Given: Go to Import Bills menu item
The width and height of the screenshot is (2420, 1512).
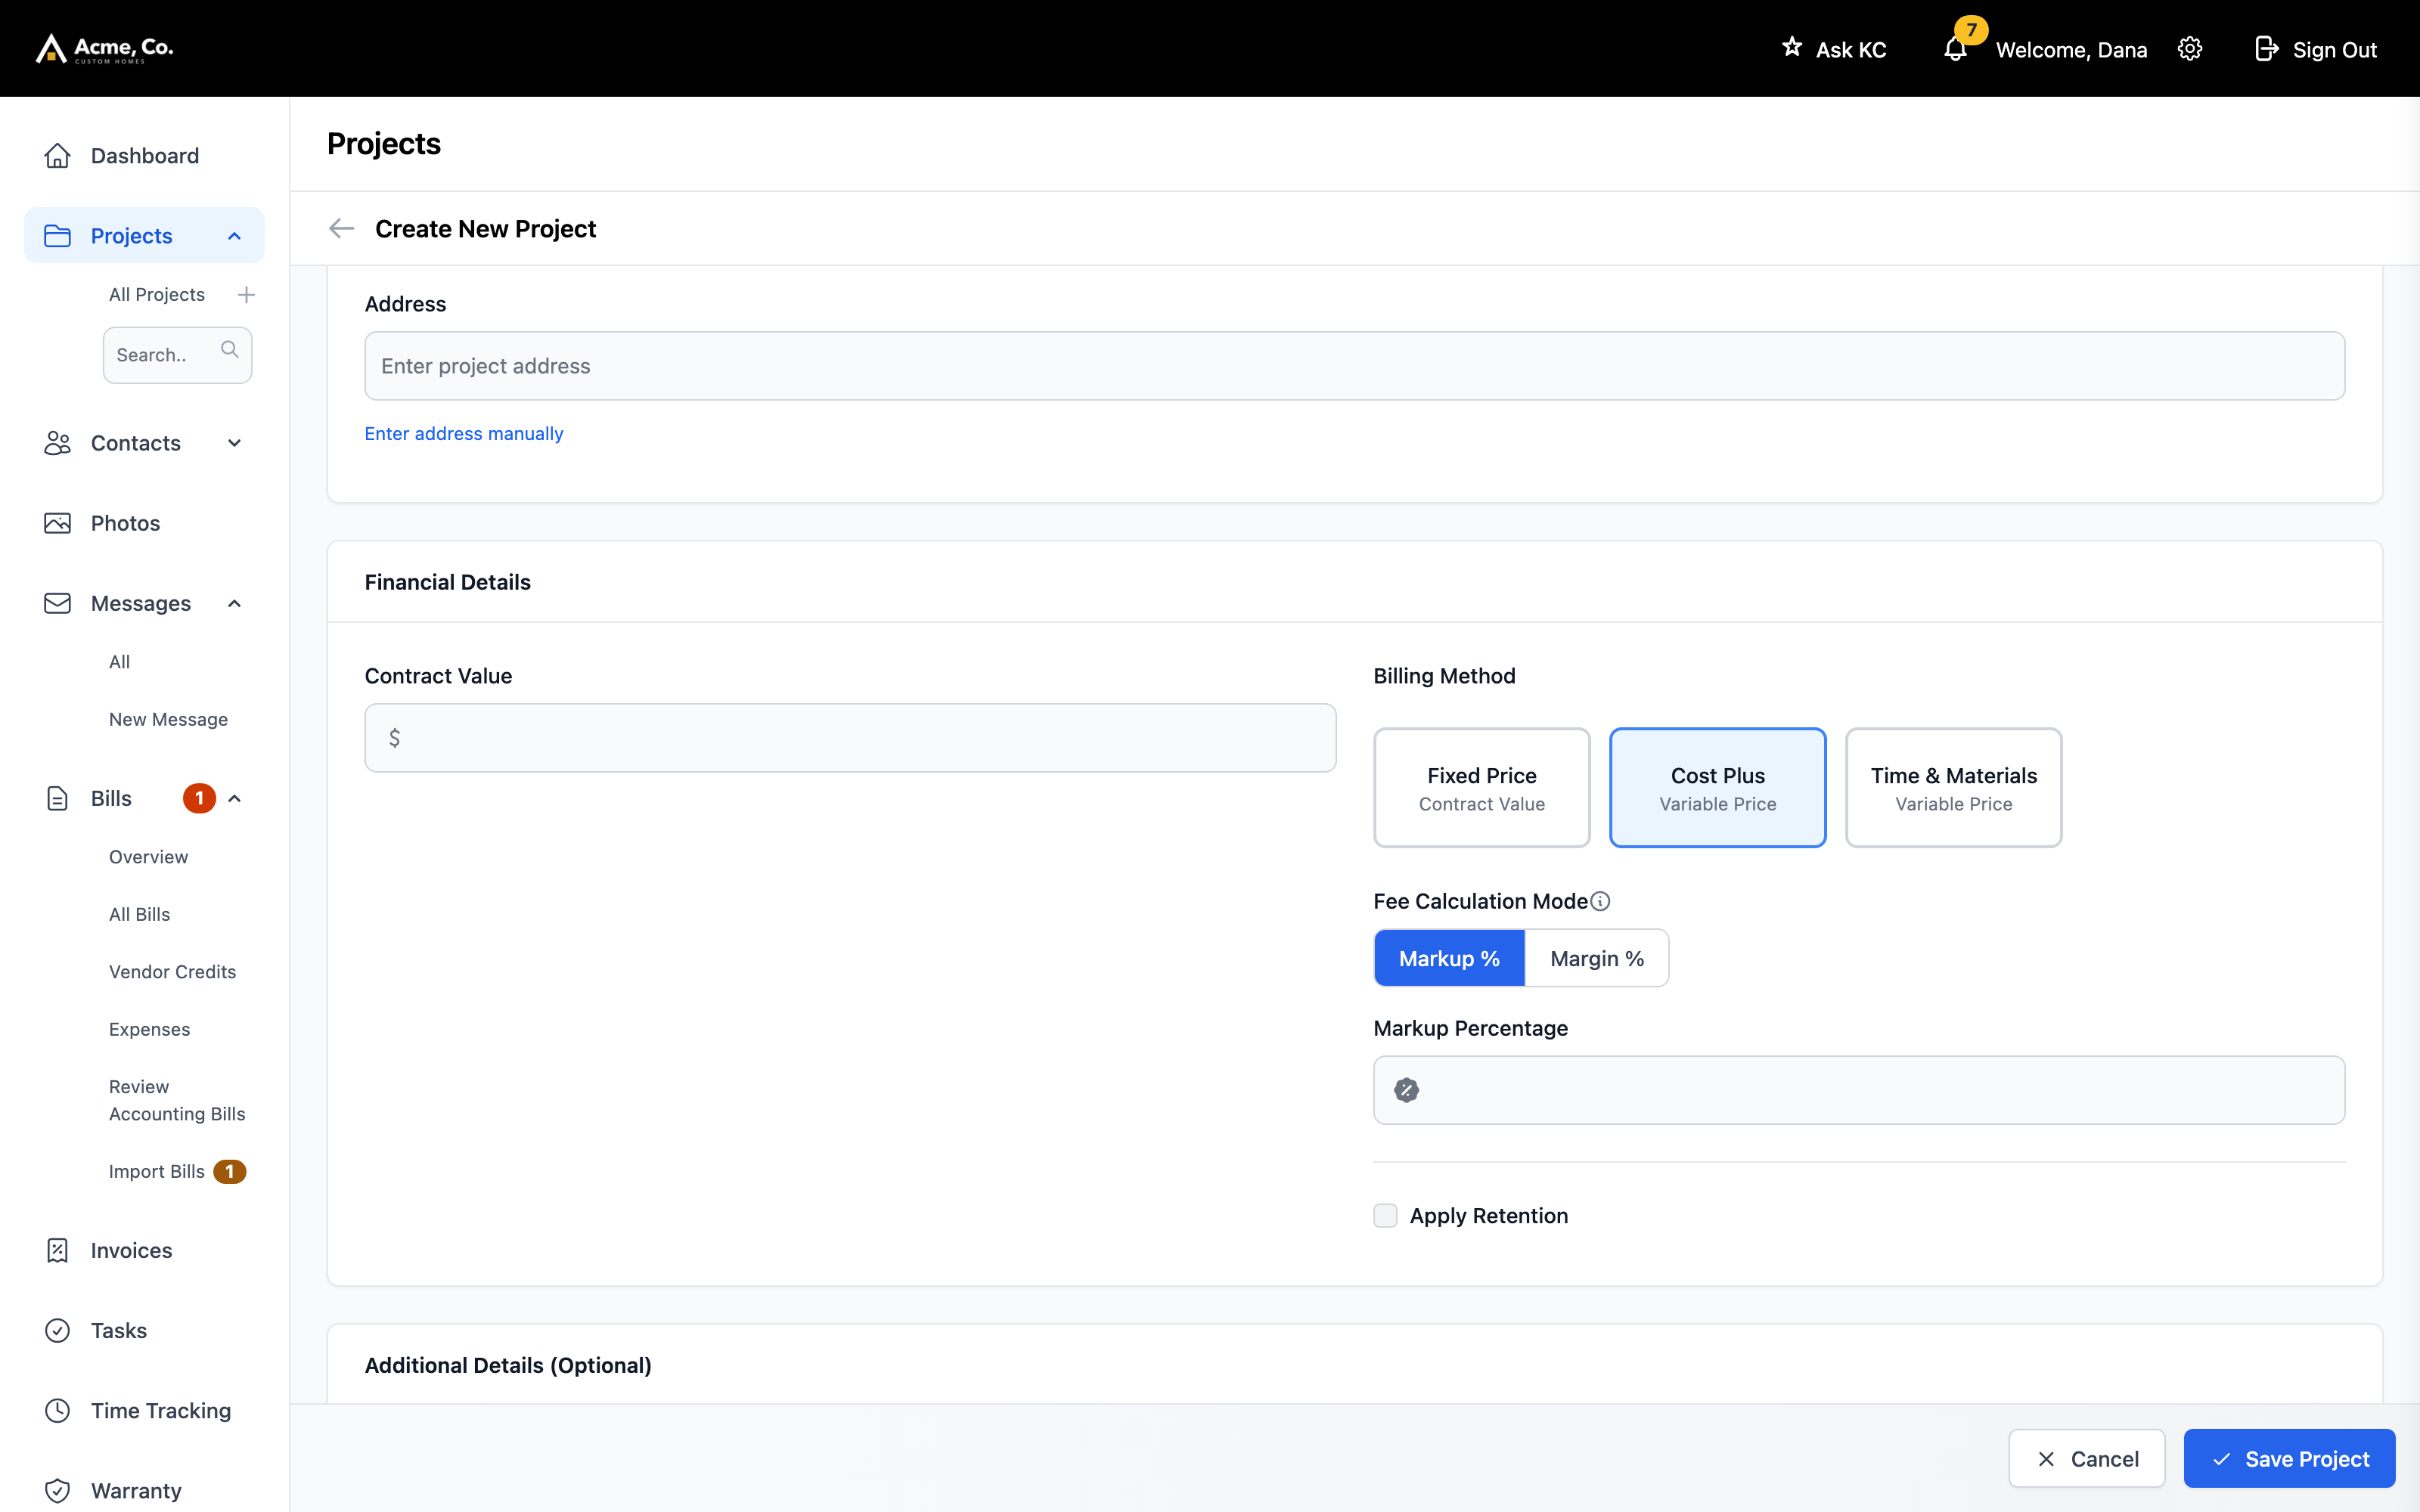Looking at the screenshot, I should tap(157, 1171).
